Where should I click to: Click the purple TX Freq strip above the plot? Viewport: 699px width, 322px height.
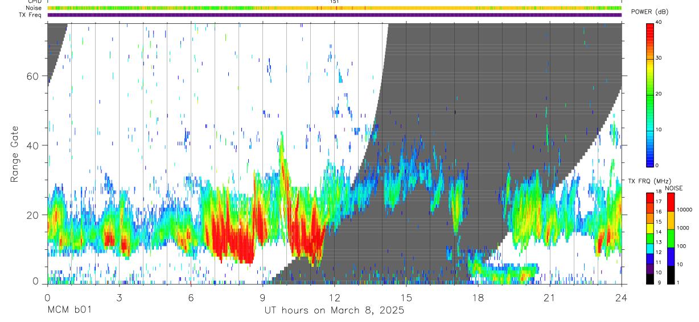point(334,15)
